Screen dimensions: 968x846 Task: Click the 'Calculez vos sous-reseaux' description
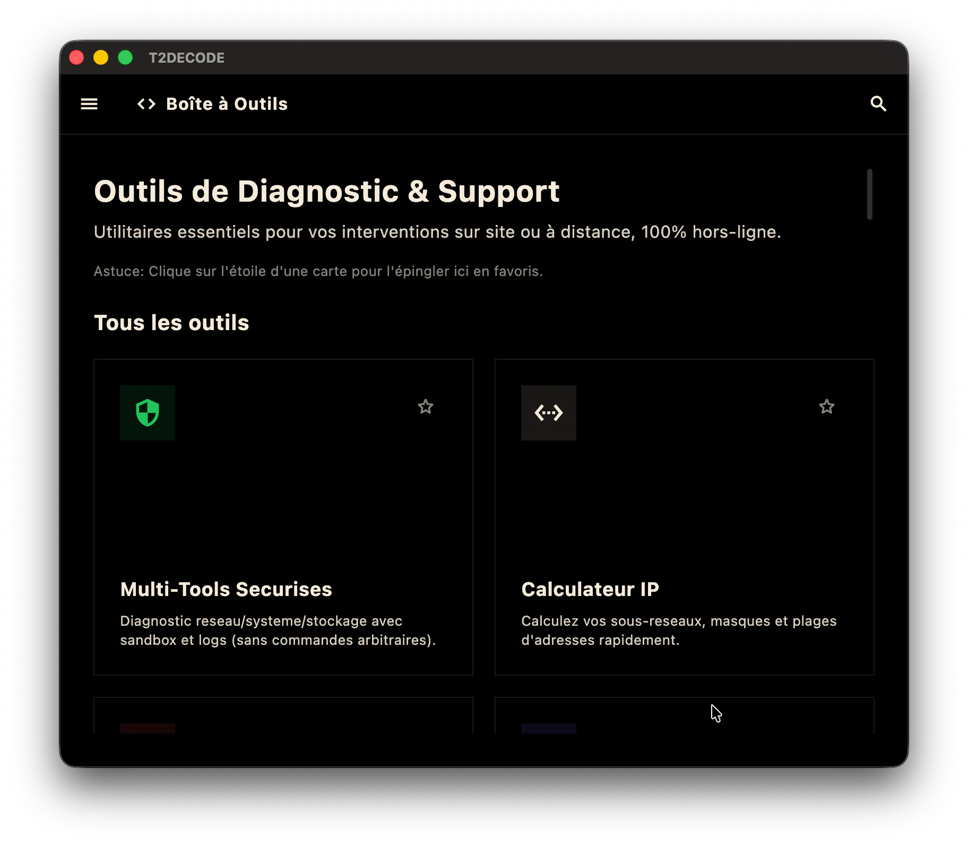[679, 631]
